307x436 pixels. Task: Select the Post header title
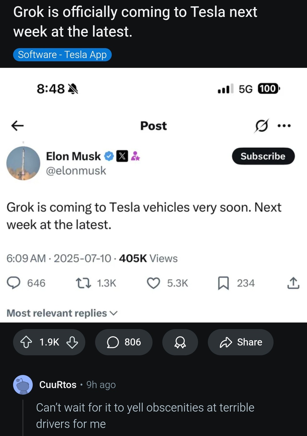[153, 126]
